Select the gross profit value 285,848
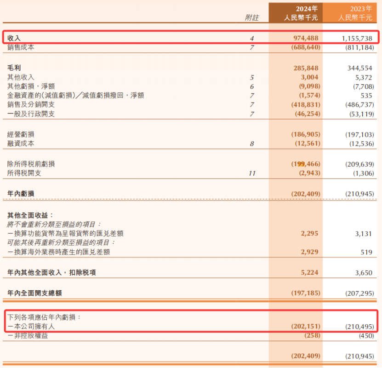Image resolution: width=382 pixels, height=368 pixels. coord(306,68)
